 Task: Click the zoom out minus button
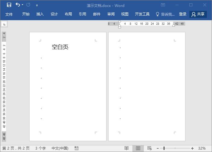[x=158, y=148]
